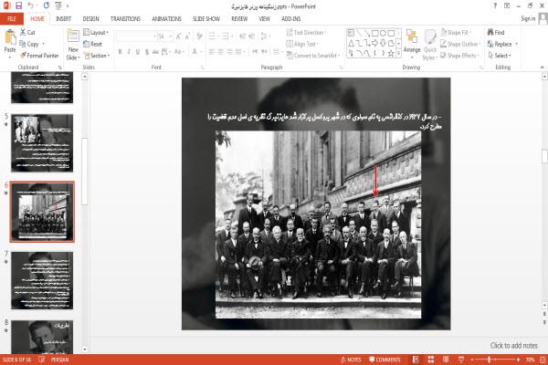Switch to the TRANSITIONS tab
This screenshot has height=365, width=548.
coord(125,19)
